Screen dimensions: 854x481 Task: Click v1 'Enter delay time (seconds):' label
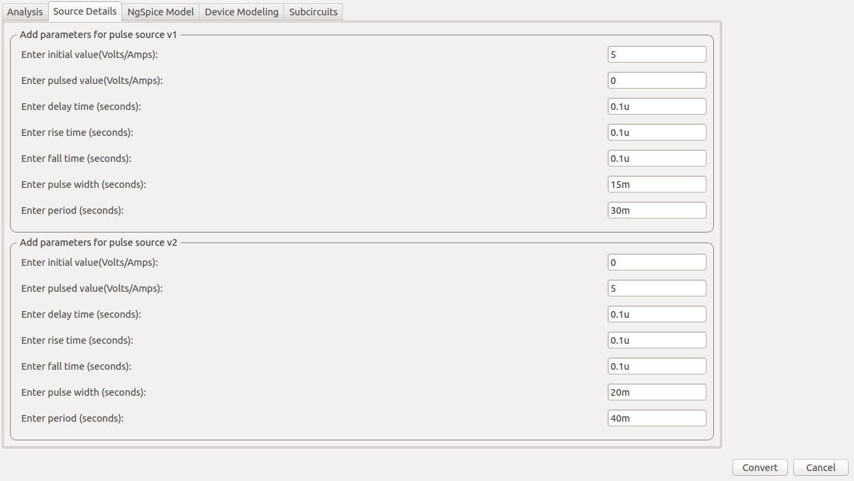tap(81, 107)
